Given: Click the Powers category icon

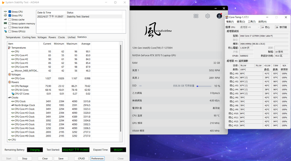Looking at the screenshot, I should click(x=9, y=82).
